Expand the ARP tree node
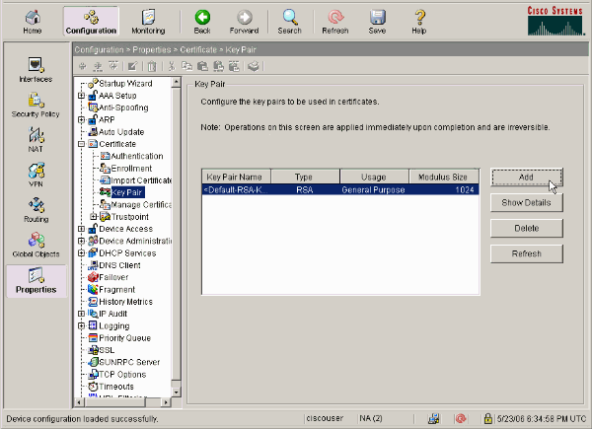The height and width of the screenshot is (429, 592). pyautogui.click(x=81, y=119)
